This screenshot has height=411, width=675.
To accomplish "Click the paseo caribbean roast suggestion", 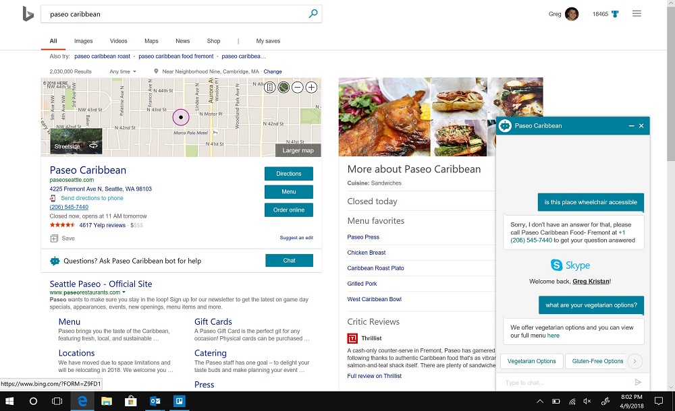I will click(102, 57).
